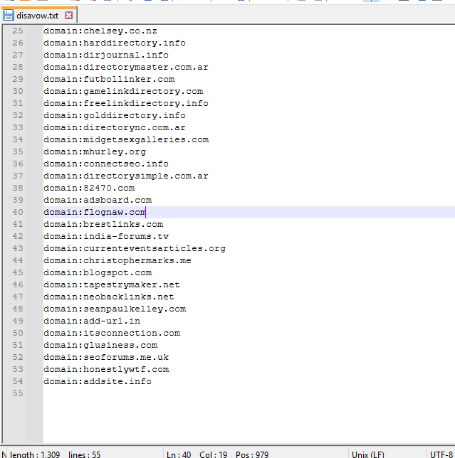Click the domain:freelinkdirectory.info line
Screen dimensions: 455x458
126,103
